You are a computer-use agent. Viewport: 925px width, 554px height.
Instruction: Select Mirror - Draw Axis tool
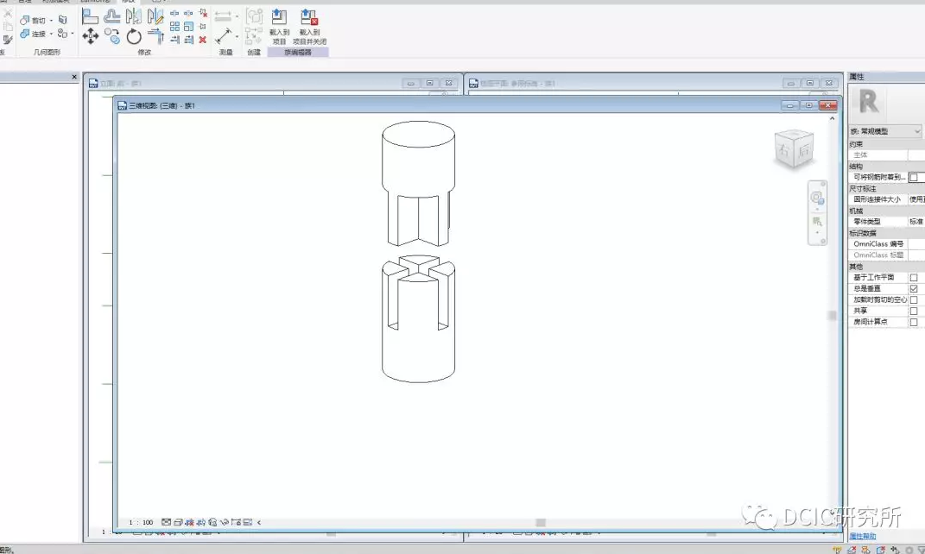point(155,16)
